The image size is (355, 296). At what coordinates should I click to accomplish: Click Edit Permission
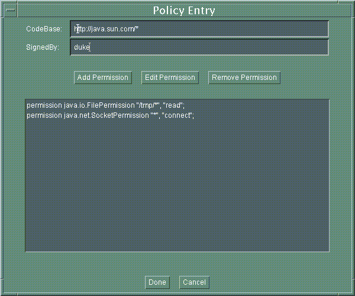coord(170,78)
